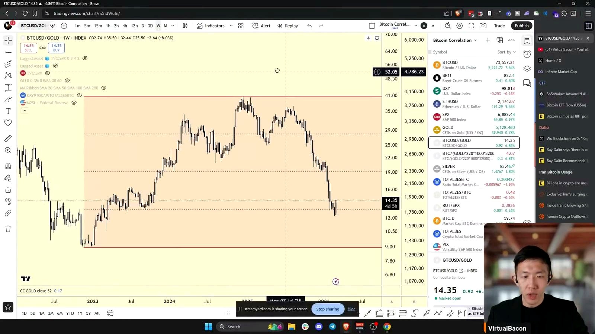595x334 pixels.
Task: Add symbol to watchlist with plus icon
Action: point(488,40)
